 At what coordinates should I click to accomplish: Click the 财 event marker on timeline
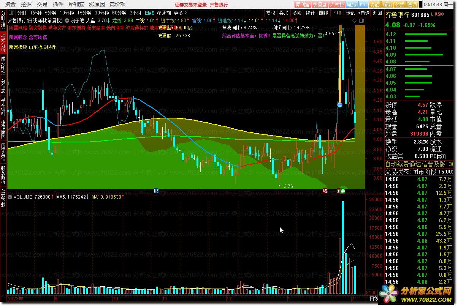pyautogui.click(x=156, y=191)
